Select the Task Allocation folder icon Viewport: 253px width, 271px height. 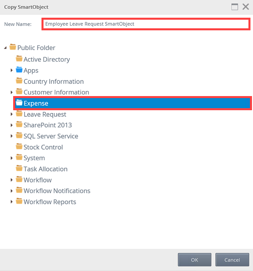tap(19, 168)
